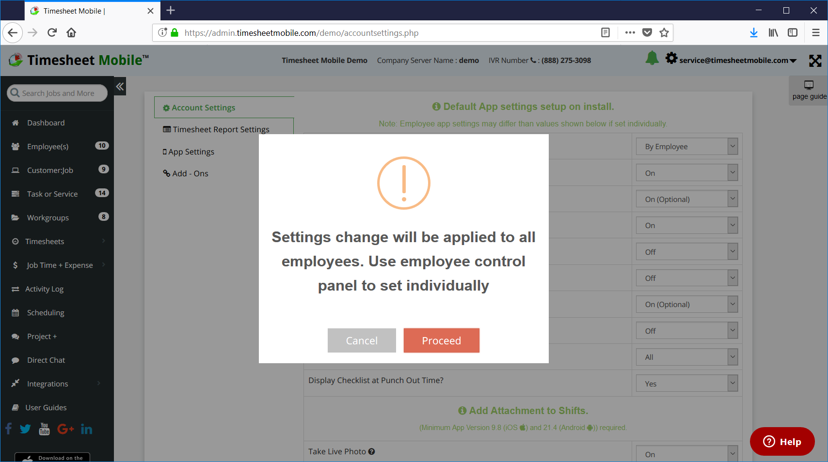
Task: Click the Proceed button in dialog
Action: click(441, 340)
